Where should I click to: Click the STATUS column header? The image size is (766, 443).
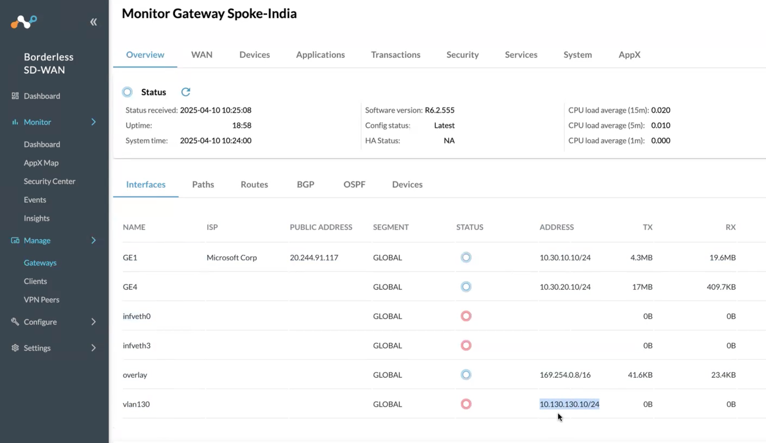pos(470,227)
